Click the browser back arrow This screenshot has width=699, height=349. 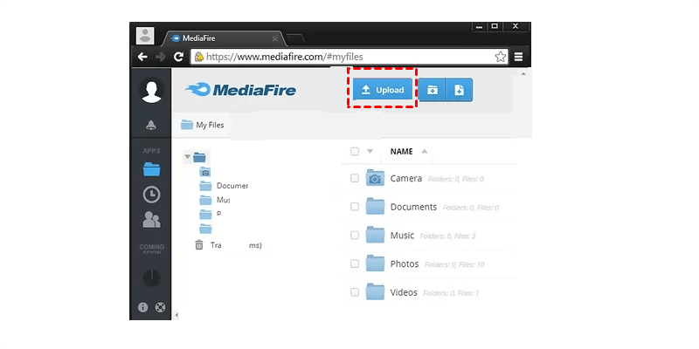pyautogui.click(x=142, y=57)
